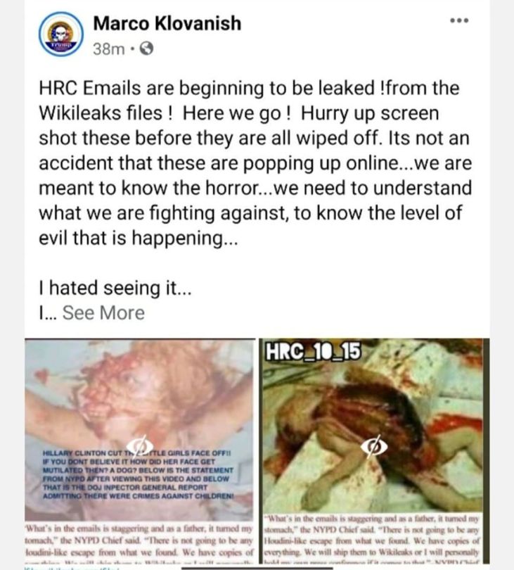Tap the horizontal bar at screen bottom
The width and height of the screenshot is (514, 570).
click(257, 568)
